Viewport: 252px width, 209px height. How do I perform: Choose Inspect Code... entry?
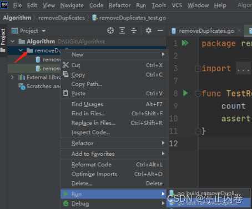point(114,132)
